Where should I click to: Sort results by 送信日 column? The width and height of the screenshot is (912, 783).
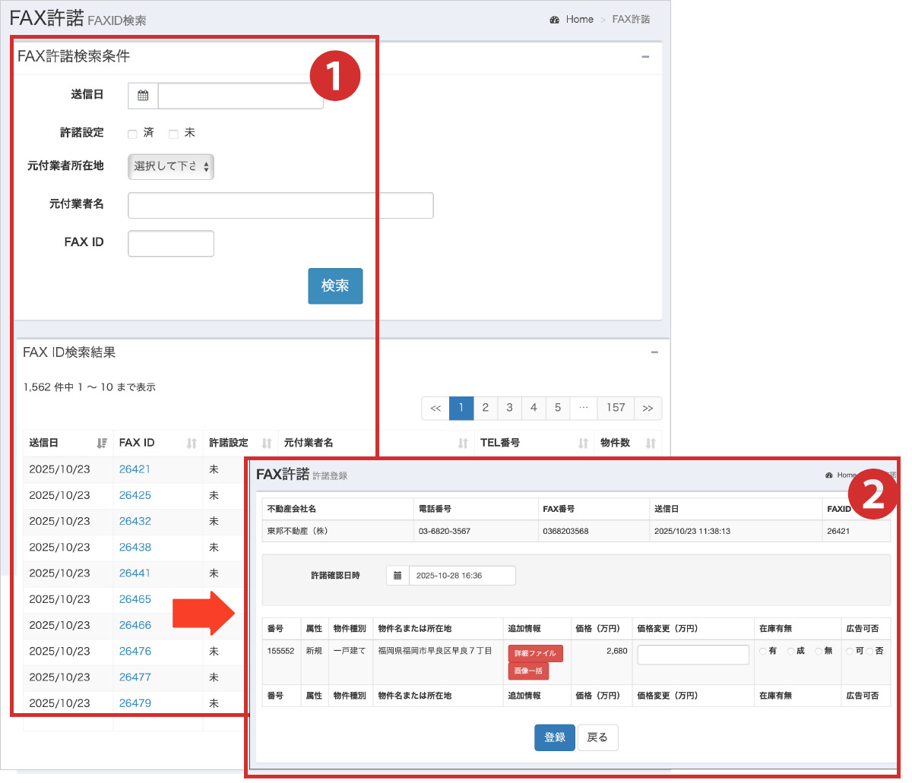click(102, 443)
